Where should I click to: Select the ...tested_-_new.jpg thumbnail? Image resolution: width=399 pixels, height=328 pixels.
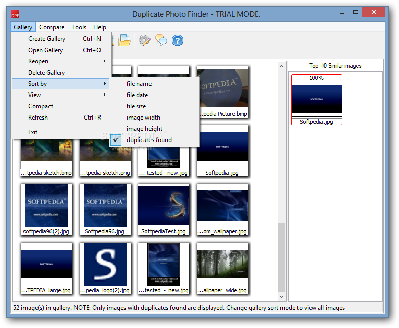click(164, 268)
